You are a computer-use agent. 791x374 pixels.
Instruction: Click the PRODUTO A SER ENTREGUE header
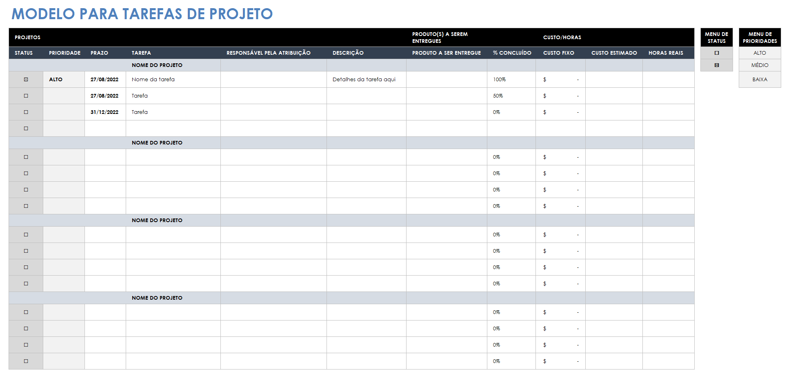point(447,53)
